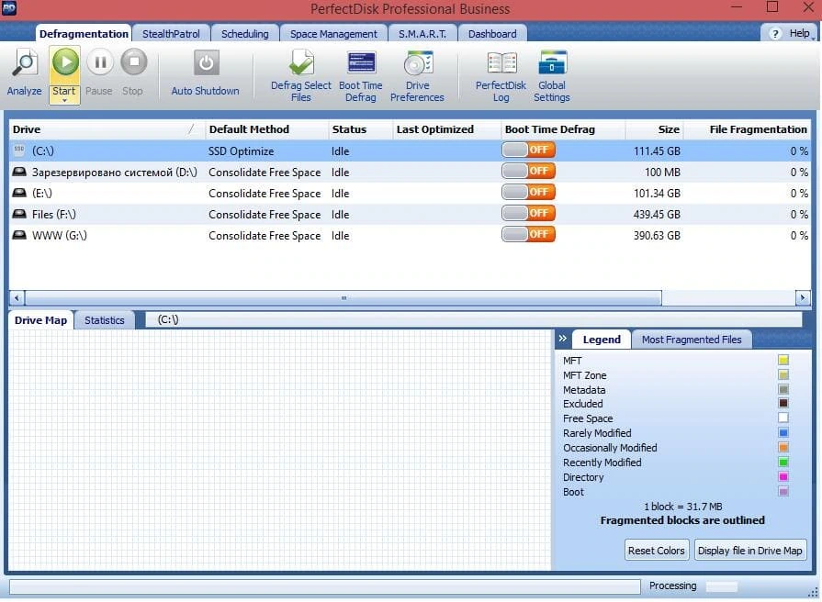
Task: Click the Pause toolbar icon
Action: pyautogui.click(x=99, y=62)
